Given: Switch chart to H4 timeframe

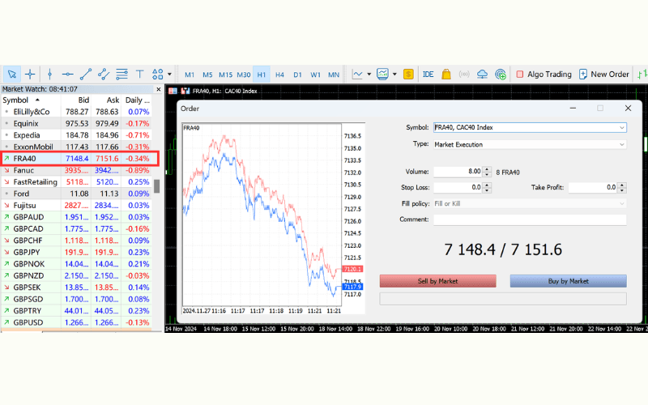Looking at the screenshot, I should (x=279, y=74).
